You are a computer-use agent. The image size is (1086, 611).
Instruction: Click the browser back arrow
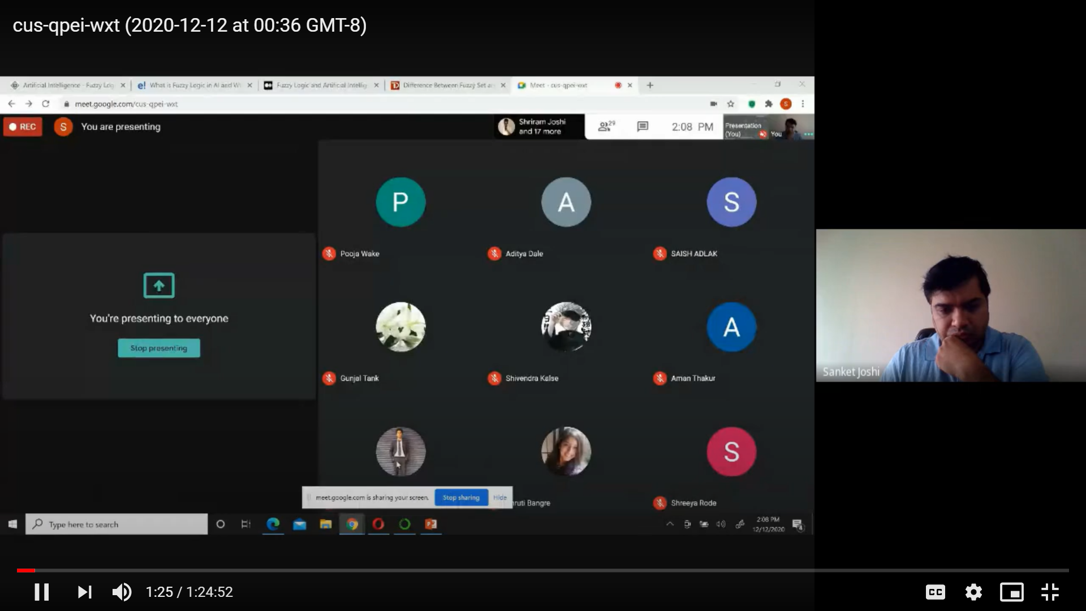click(x=11, y=104)
